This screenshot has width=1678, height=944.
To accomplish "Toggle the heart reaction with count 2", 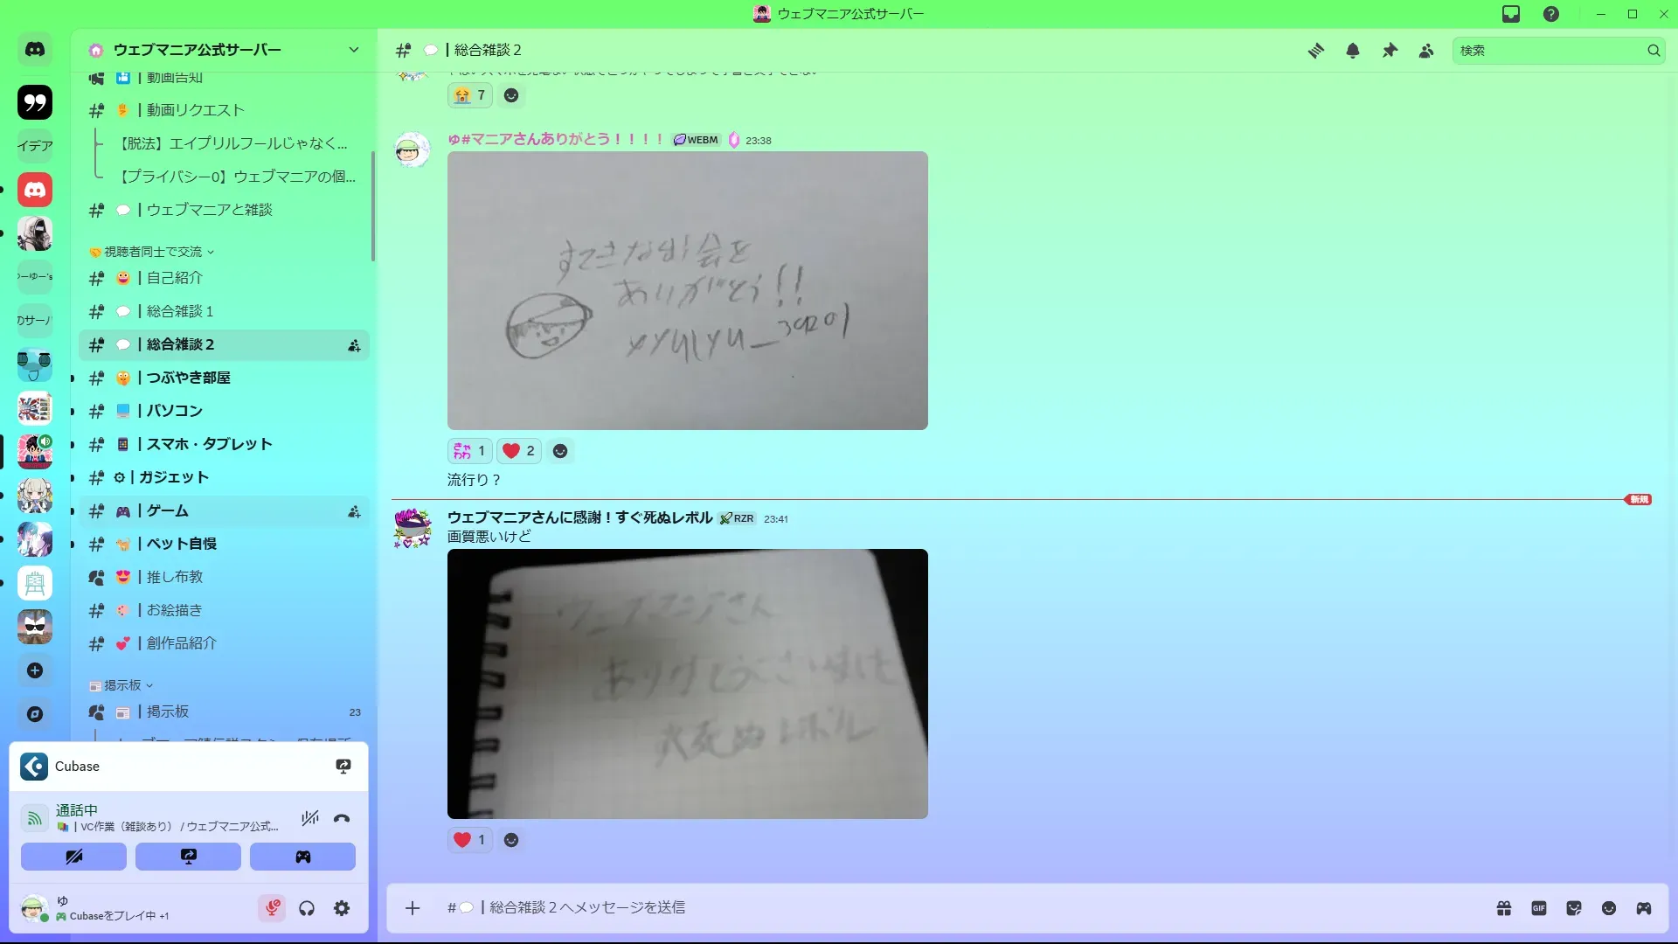I will [x=519, y=451].
